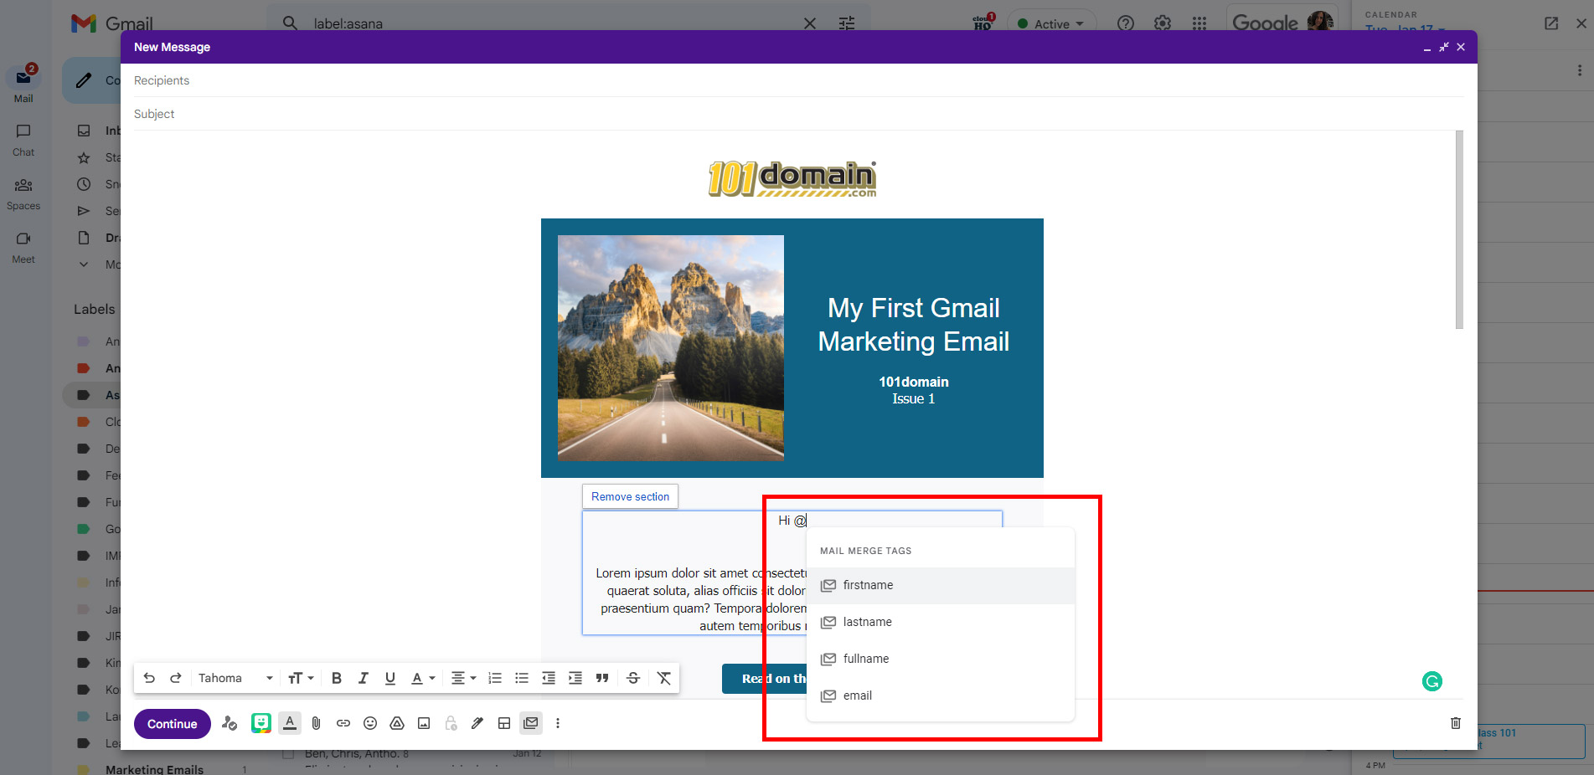
Task: Open the Grammarly widget
Action: [1432, 681]
